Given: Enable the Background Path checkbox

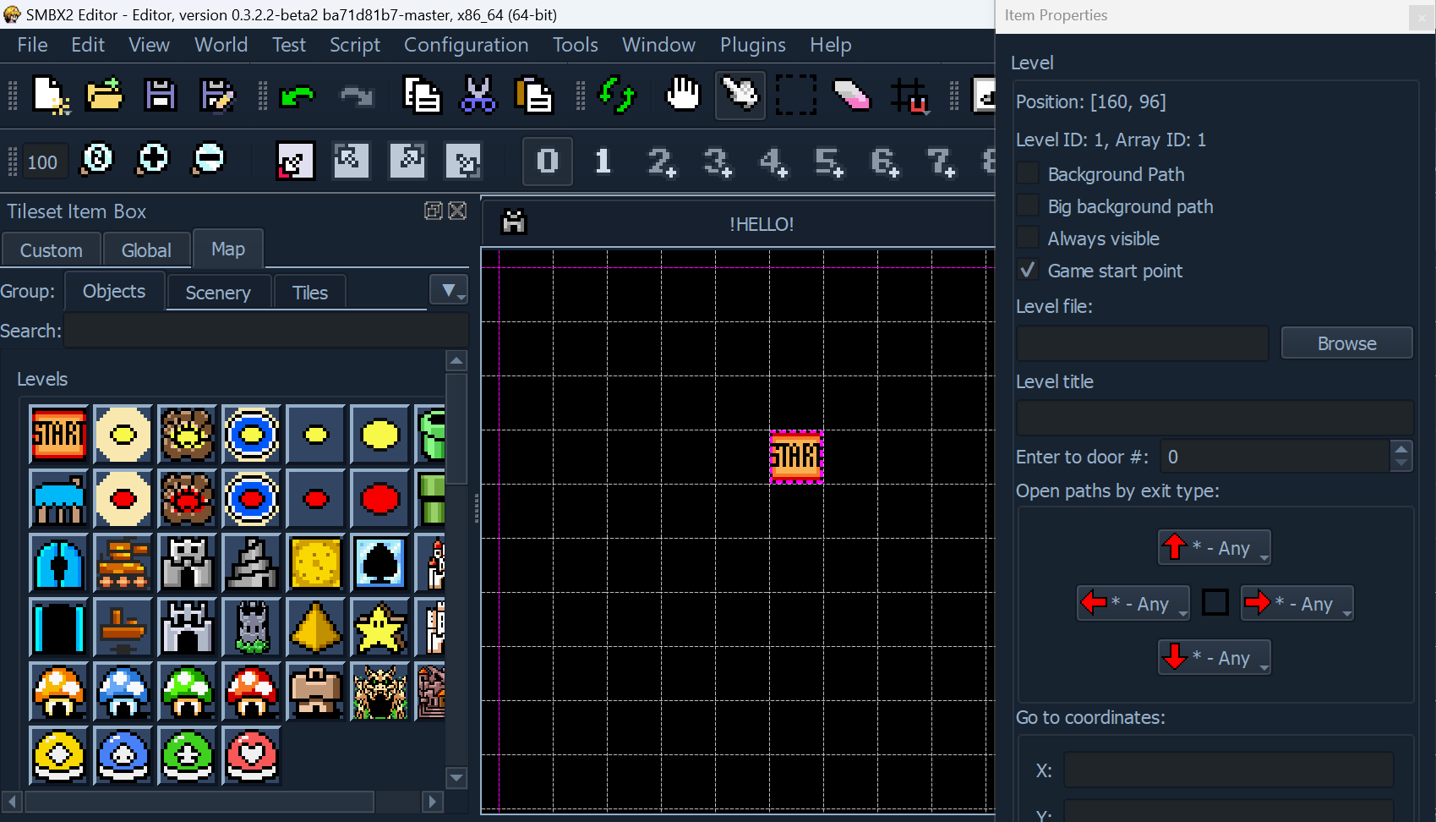Looking at the screenshot, I should click(x=1028, y=174).
